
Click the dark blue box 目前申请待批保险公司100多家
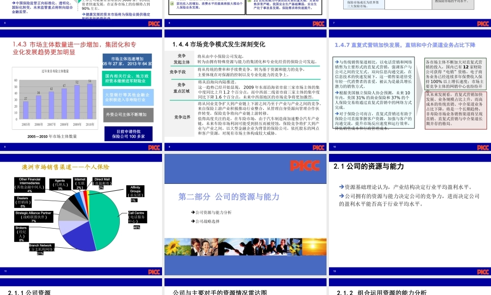click(x=128, y=134)
